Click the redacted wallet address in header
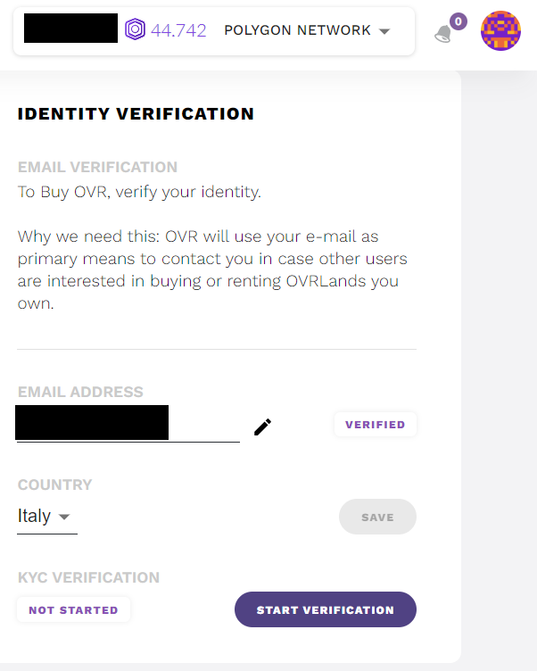 click(70, 29)
